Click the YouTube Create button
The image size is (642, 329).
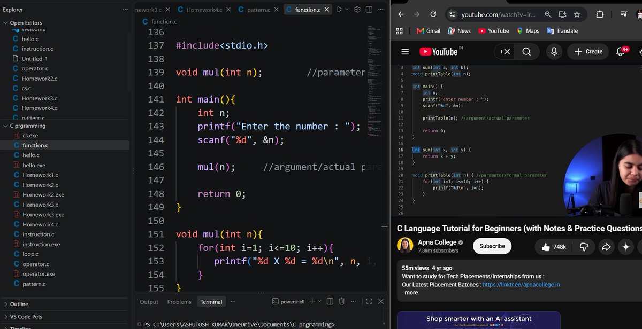tap(588, 52)
